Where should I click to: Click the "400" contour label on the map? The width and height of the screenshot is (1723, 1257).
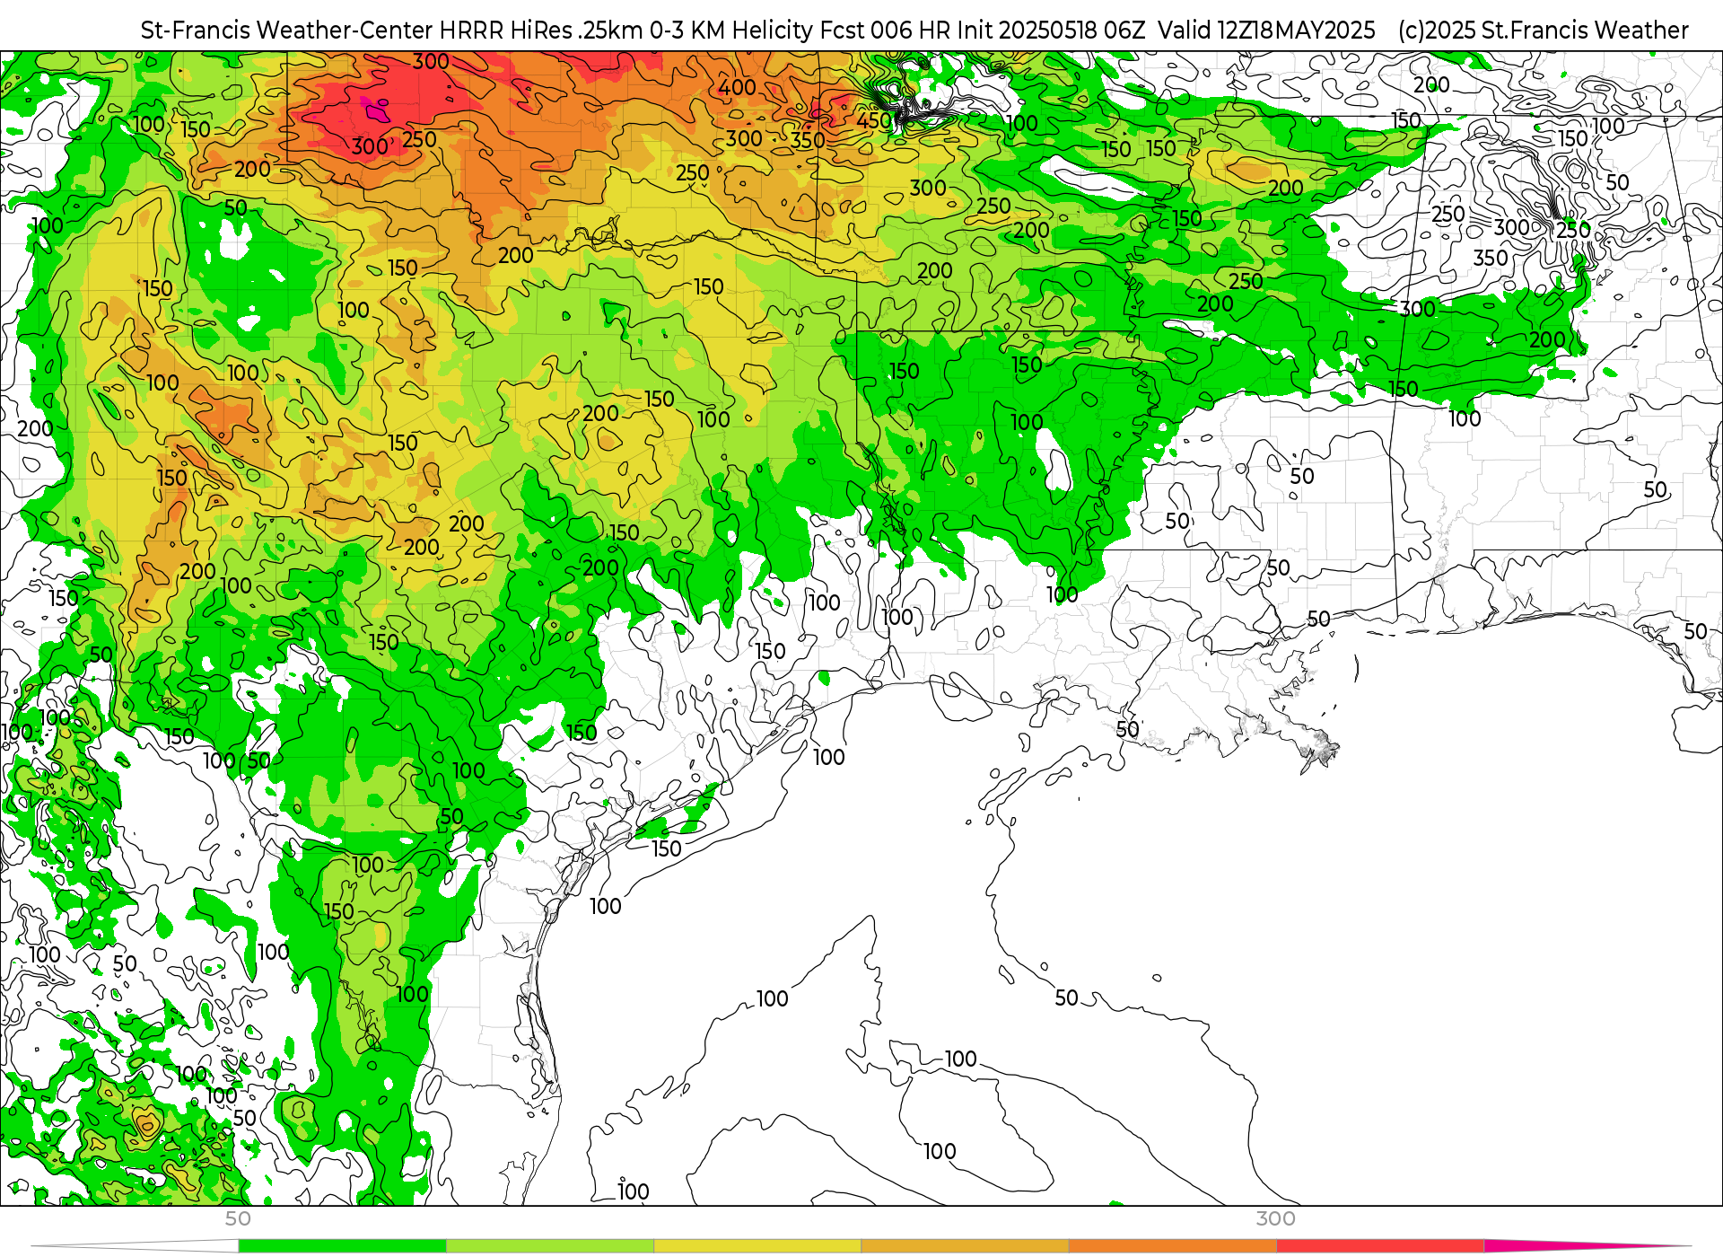(x=737, y=87)
